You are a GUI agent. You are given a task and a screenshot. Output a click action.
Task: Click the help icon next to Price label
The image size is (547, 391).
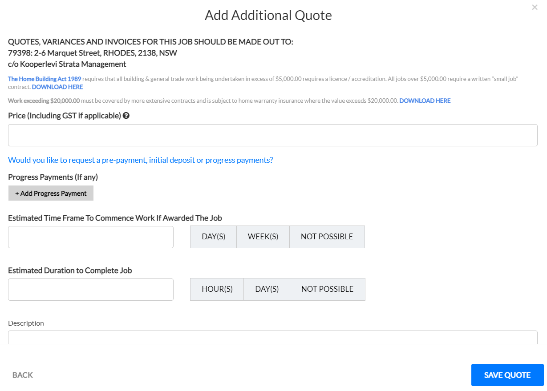click(x=126, y=116)
